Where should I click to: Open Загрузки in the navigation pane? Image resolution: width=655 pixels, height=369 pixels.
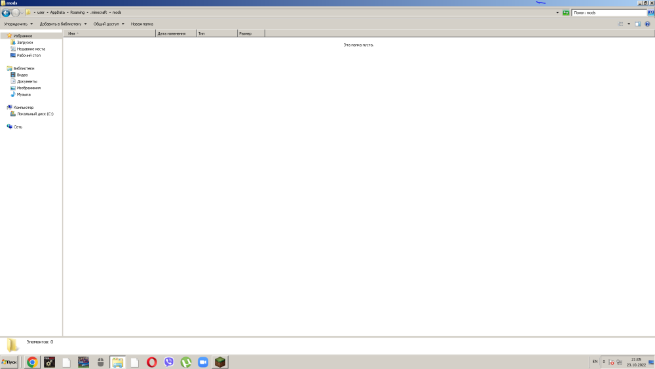click(x=25, y=43)
